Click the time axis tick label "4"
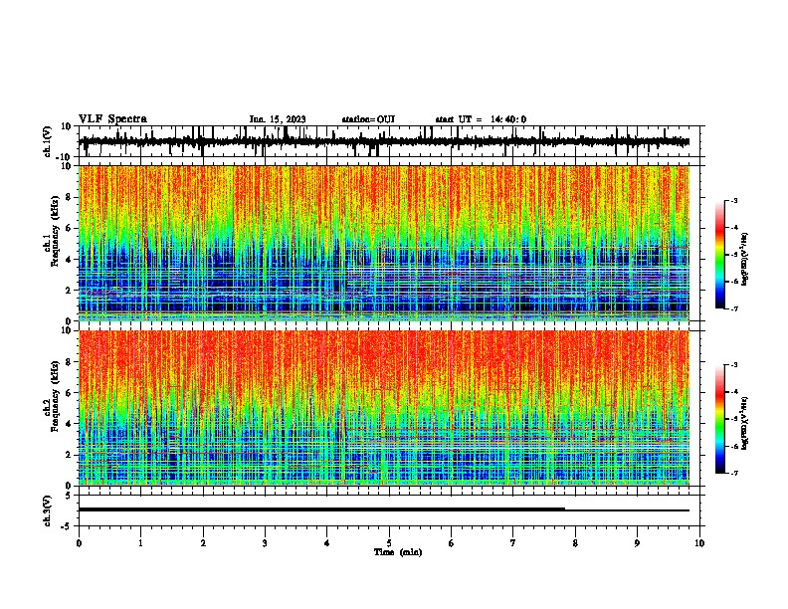This screenshot has width=788, height=609. pos(327,543)
